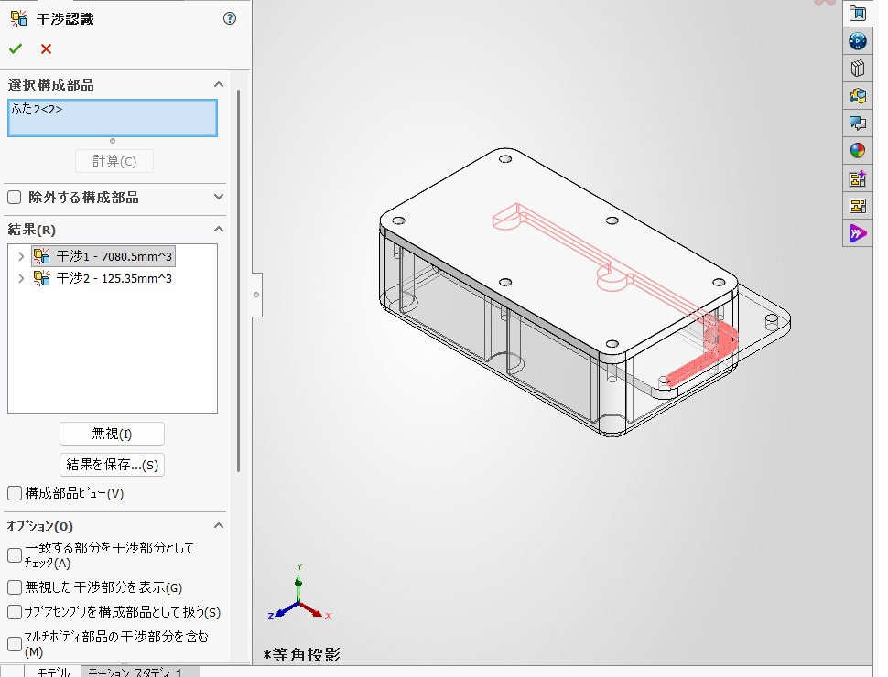The image size is (888, 677).
Task: Click the 干渉2 interference icon
Action: (x=42, y=278)
